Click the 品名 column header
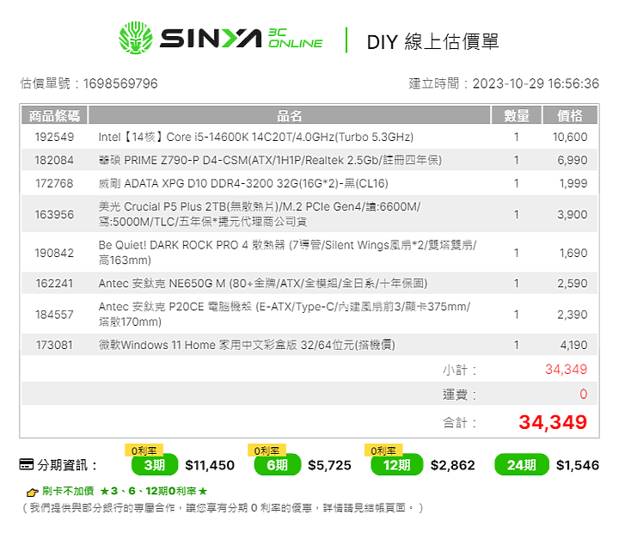619x533 pixels. point(290,116)
